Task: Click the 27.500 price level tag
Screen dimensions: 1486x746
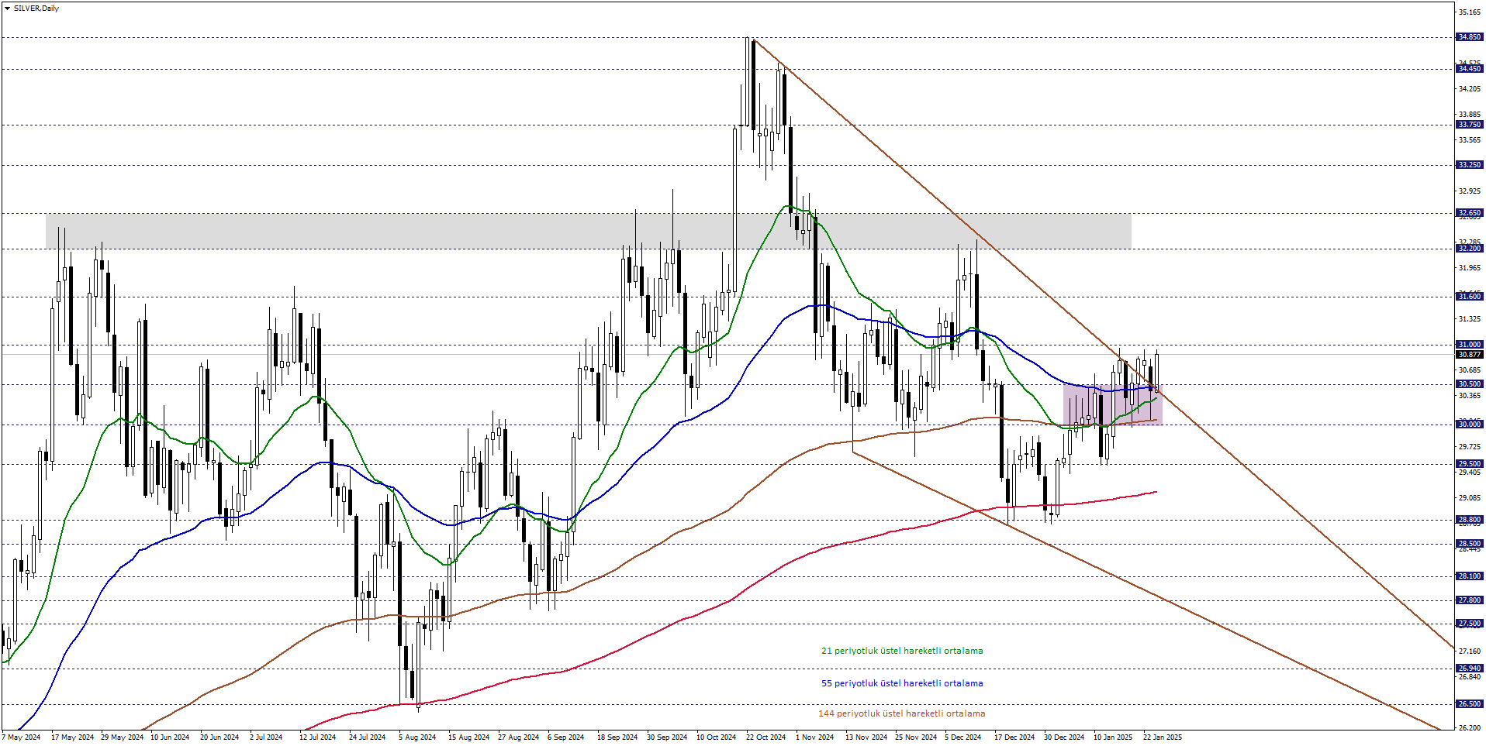Action: [x=1470, y=624]
